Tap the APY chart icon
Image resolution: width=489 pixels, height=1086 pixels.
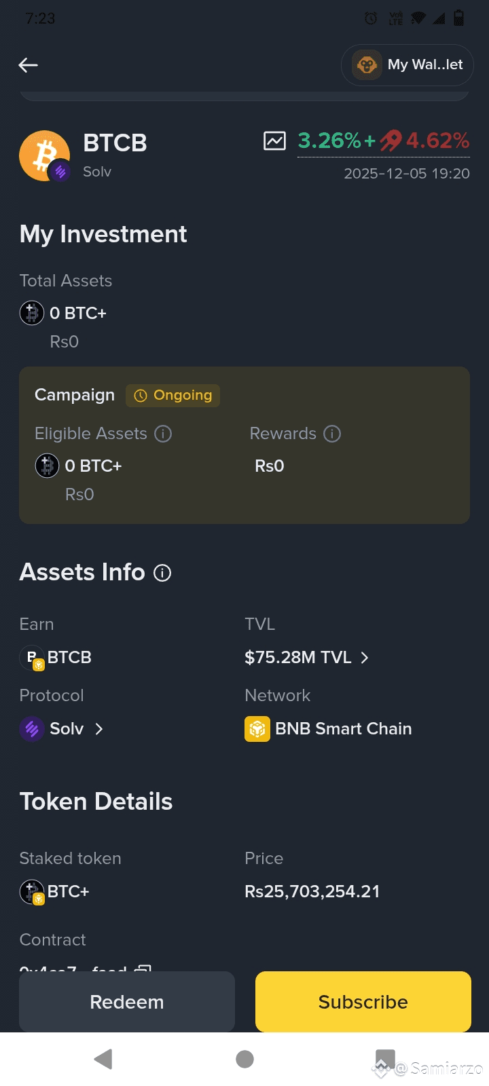pyautogui.click(x=274, y=141)
